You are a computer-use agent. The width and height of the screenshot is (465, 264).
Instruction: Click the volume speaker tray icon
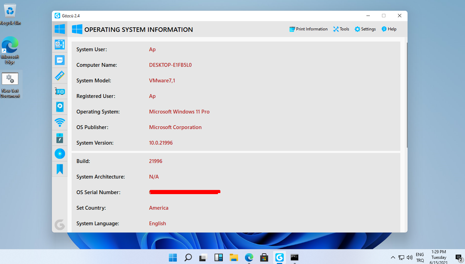coord(410,257)
